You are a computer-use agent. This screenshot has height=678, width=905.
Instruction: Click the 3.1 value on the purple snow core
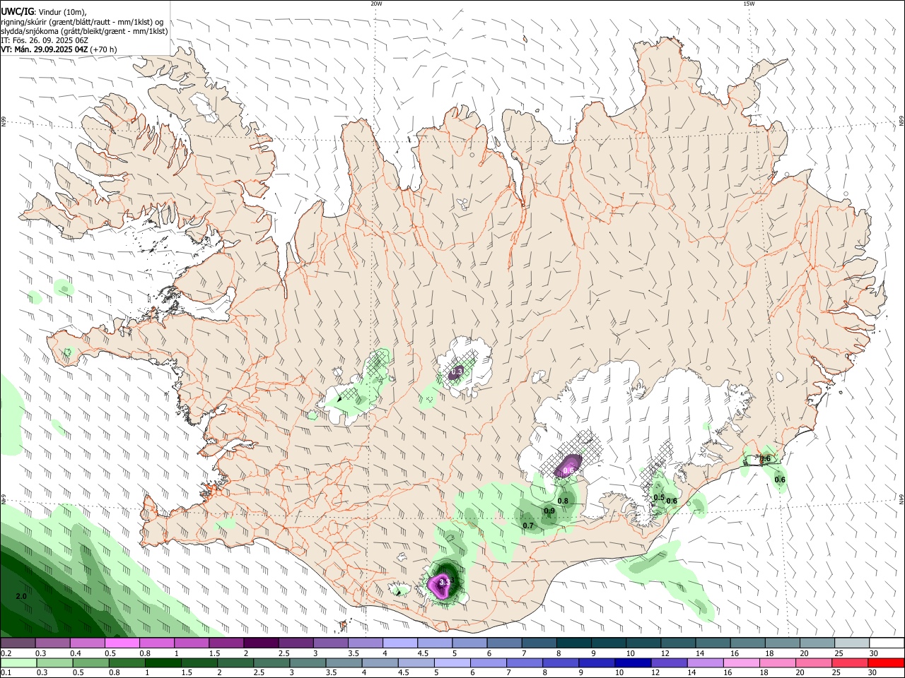tap(445, 582)
